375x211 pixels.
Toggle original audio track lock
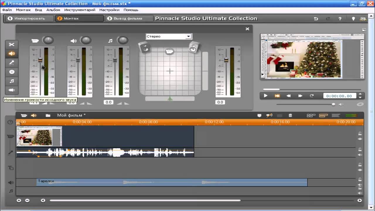360,150
